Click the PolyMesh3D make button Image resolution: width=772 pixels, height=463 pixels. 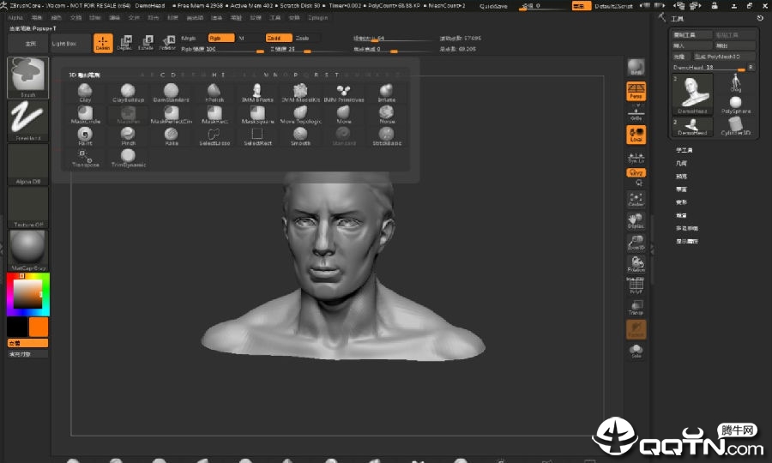tap(724, 57)
